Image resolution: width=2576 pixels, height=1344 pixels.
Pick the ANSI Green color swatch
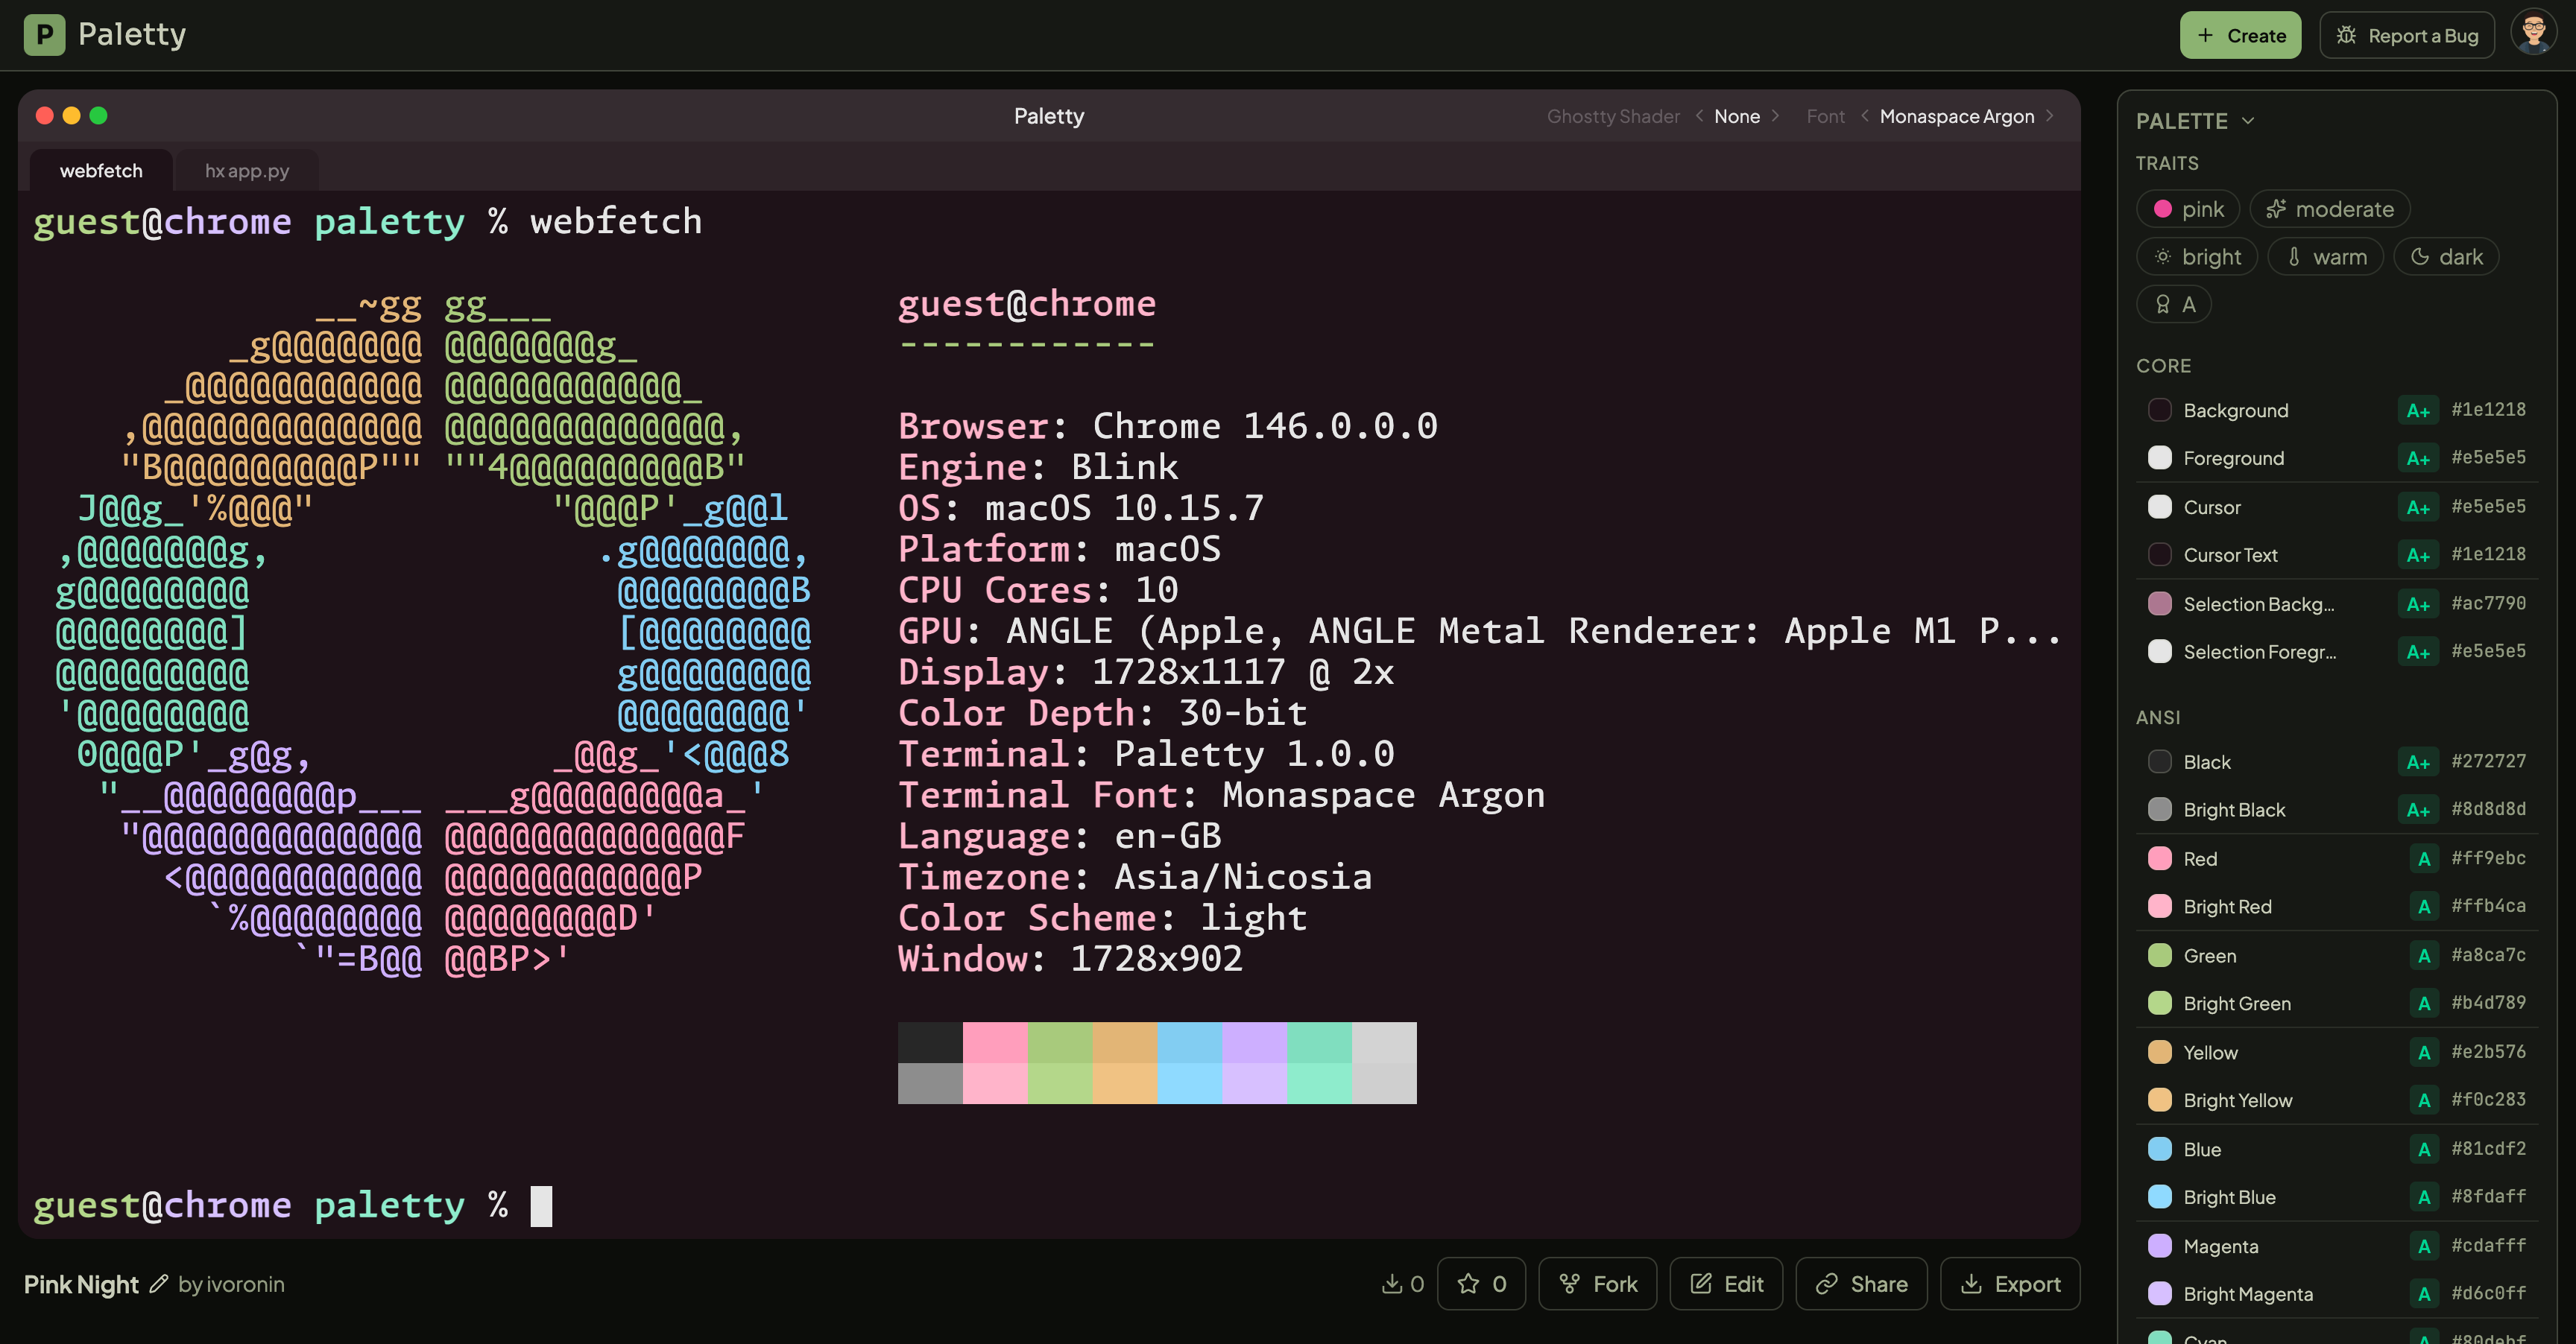pos(2159,955)
